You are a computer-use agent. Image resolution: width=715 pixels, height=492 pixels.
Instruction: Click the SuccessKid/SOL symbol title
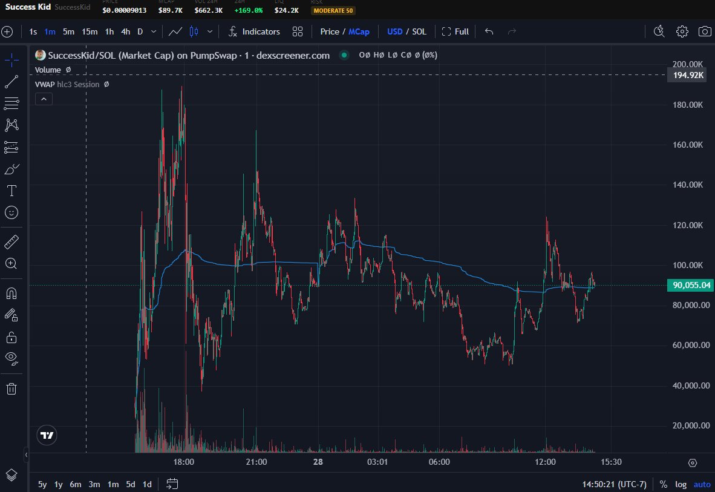(x=188, y=55)
